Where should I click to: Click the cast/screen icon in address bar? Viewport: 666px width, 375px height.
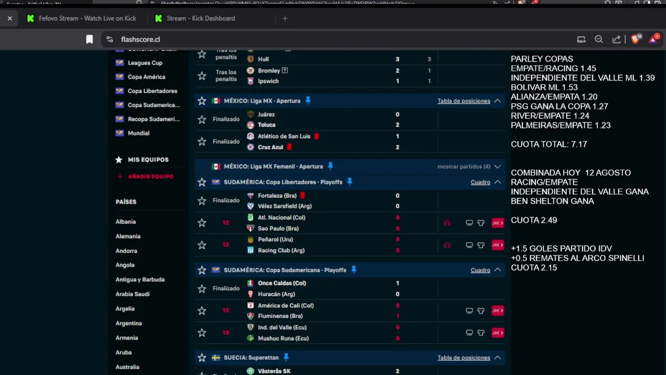point(581,39)
